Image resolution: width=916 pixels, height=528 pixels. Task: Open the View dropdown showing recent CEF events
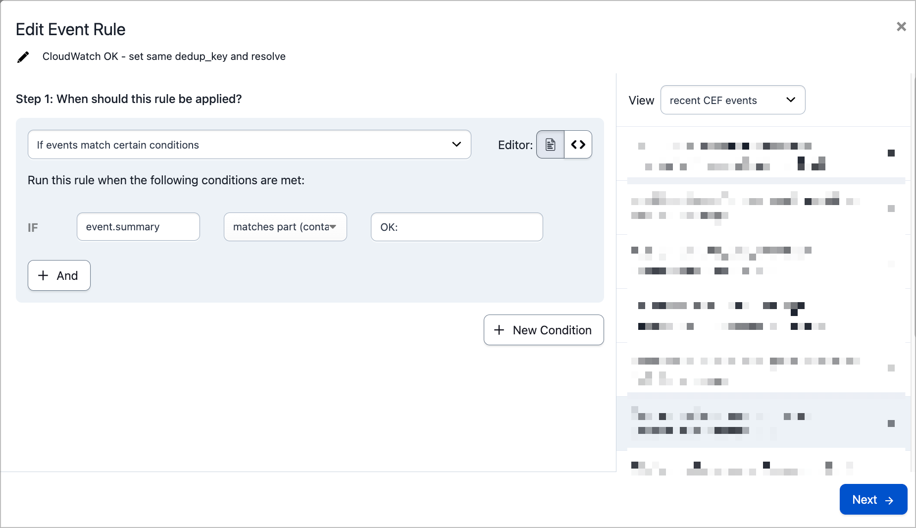point(732,100)
